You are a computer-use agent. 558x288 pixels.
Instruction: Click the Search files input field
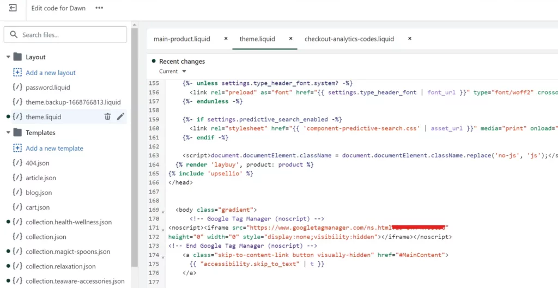[65, 34]
